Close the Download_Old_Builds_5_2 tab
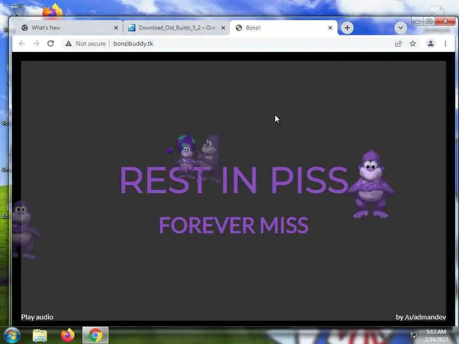459x344 pixels. click(x=223, y=28)
